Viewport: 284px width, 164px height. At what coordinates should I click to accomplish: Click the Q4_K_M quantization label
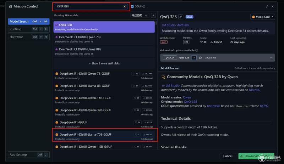pyautogui.click(x=170, y=58)
